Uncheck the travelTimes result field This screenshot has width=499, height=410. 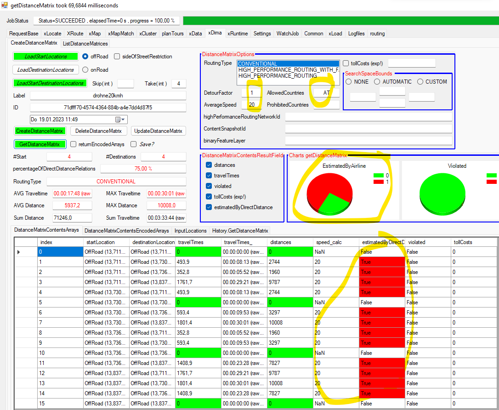(x=209, y=176)
